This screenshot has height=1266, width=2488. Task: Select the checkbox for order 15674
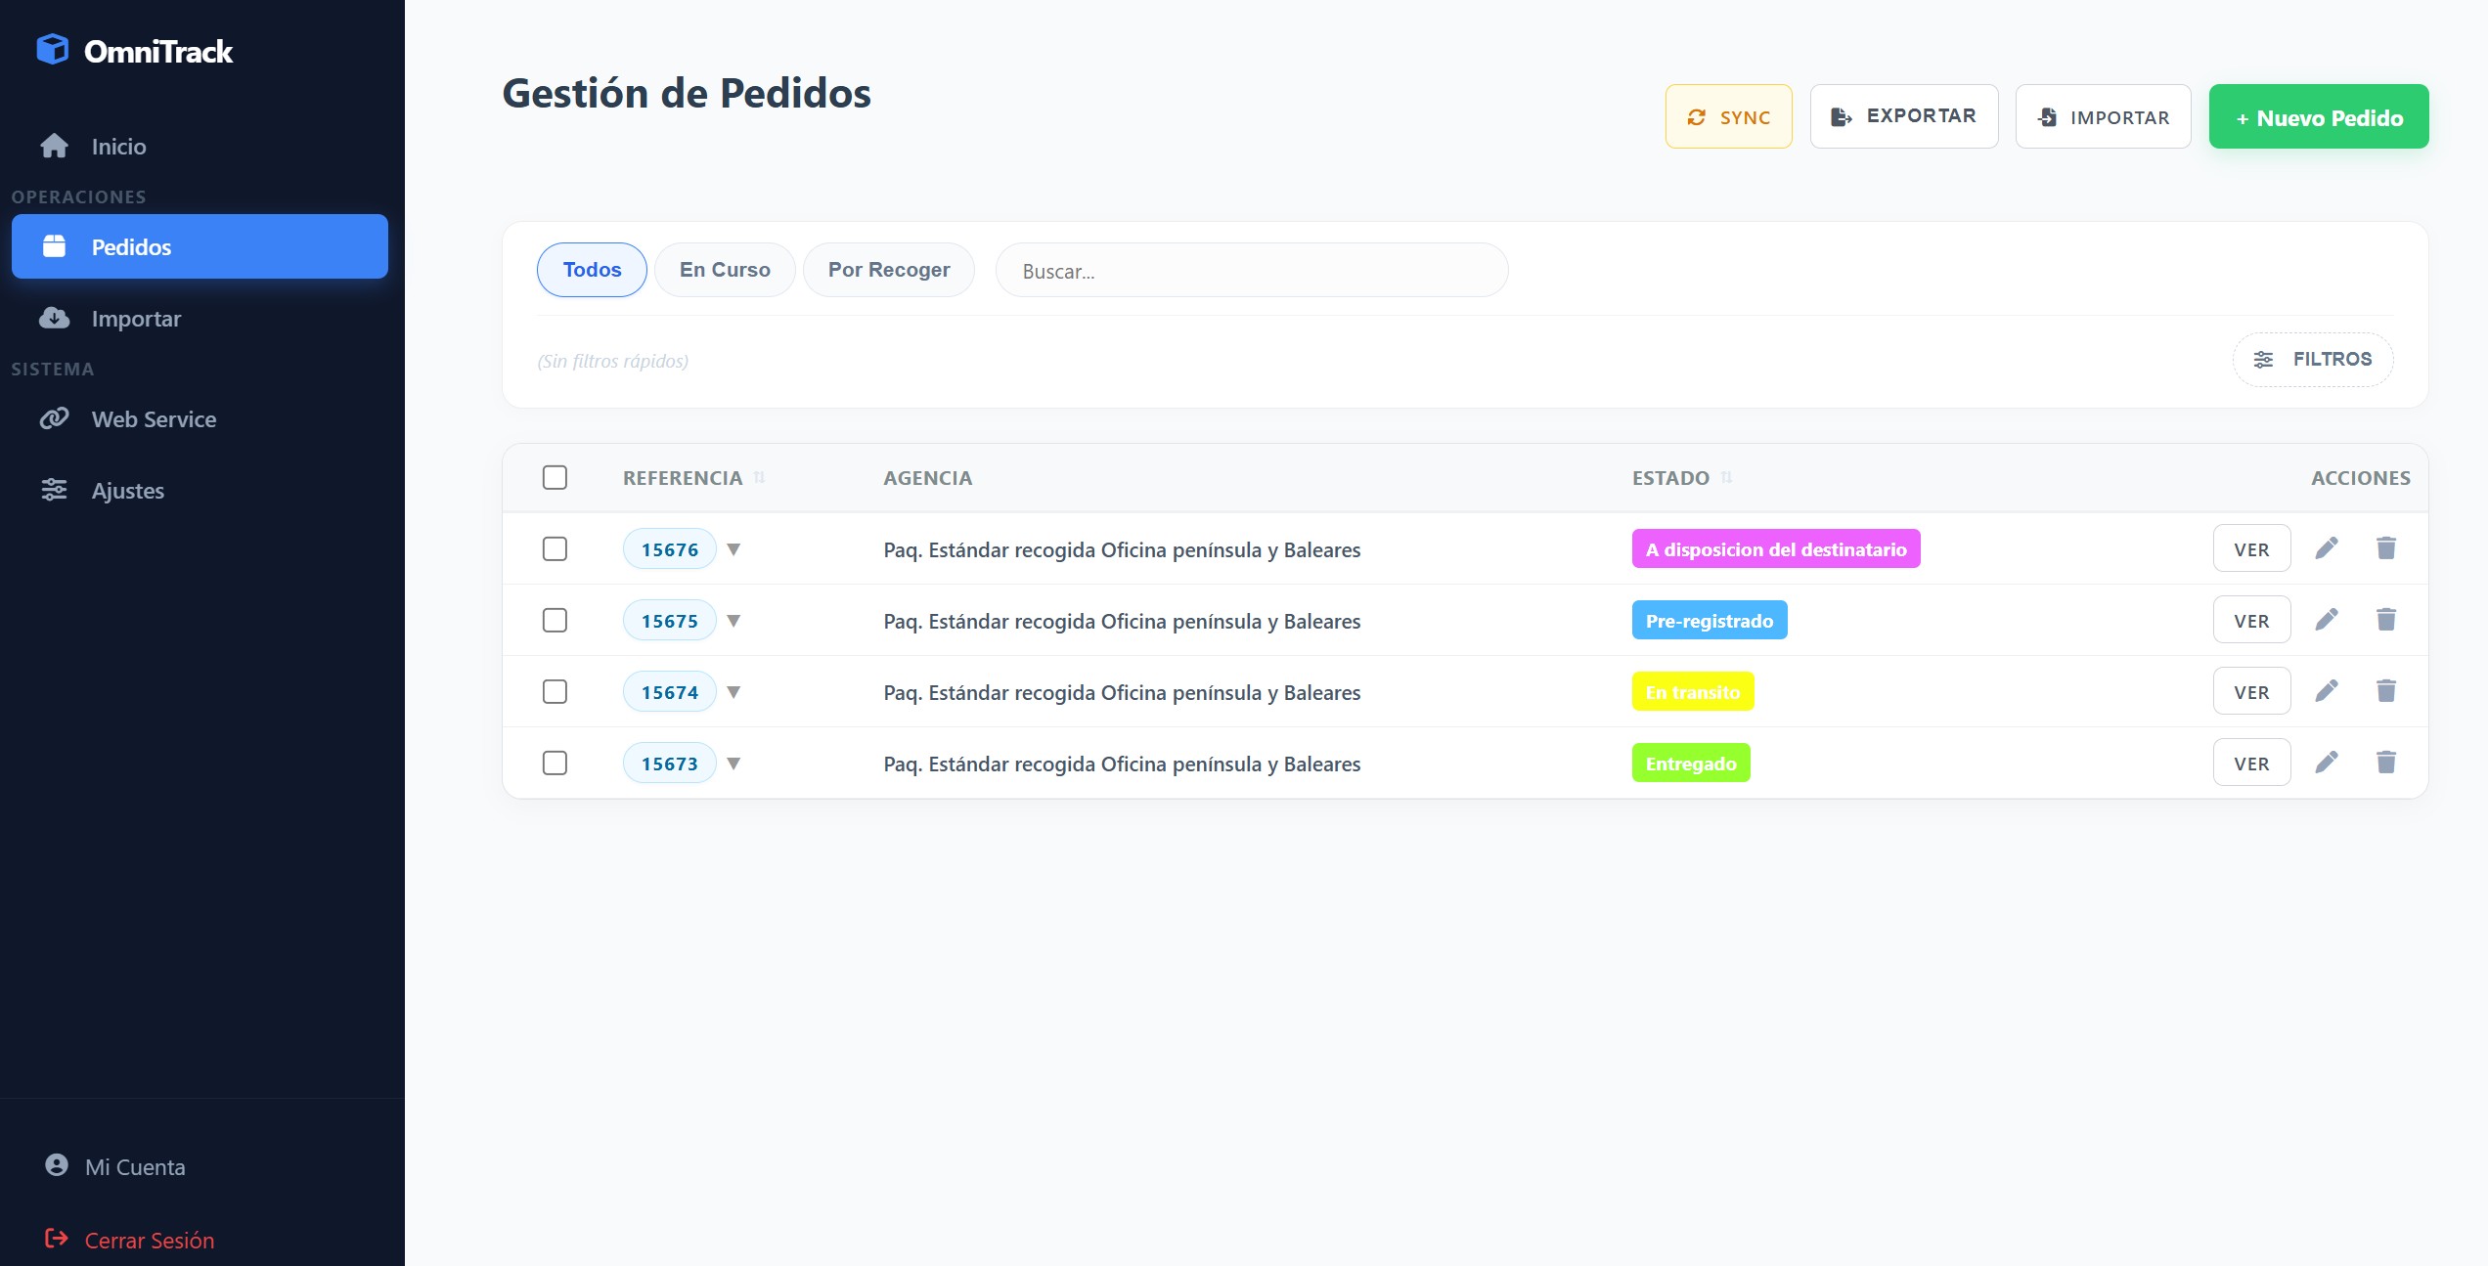tap(555, 691)
